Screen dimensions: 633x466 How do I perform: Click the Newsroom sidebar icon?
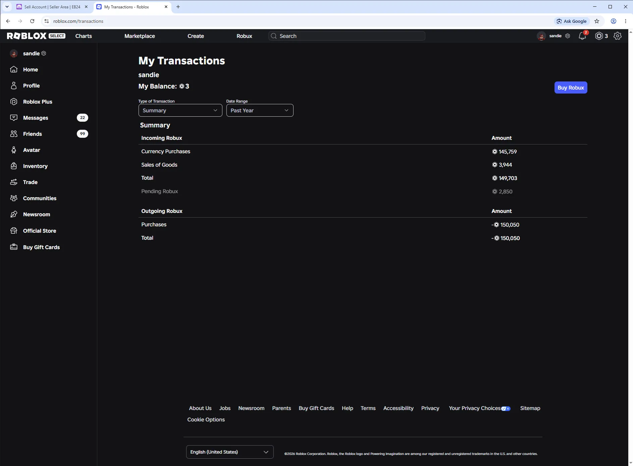(x=14, y=214)
